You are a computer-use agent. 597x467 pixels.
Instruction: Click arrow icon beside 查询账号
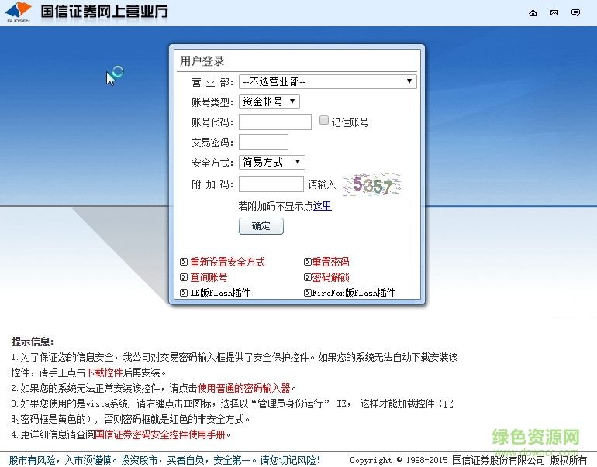(x=184, y=277)
